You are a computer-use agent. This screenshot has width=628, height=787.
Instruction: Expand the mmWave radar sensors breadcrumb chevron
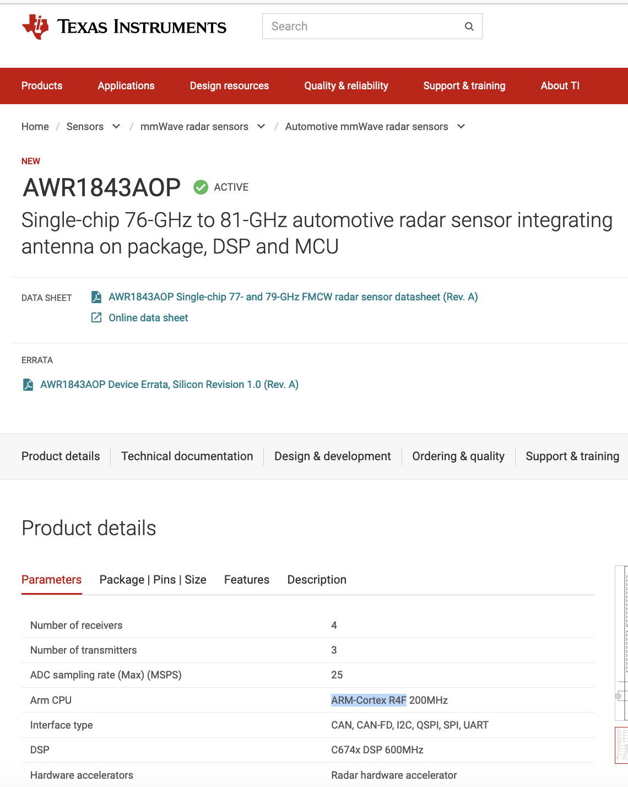click(x=261, y=127)
